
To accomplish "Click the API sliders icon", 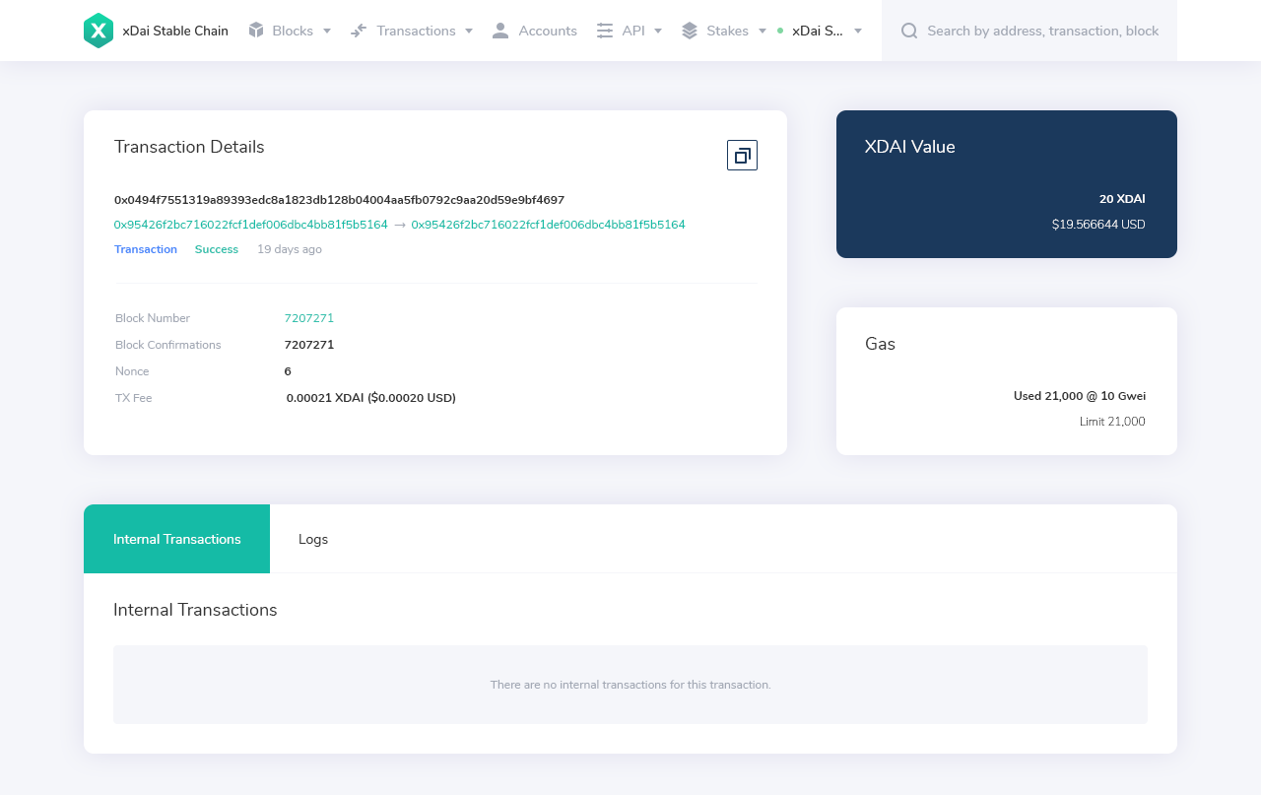I will pos(605,31).
